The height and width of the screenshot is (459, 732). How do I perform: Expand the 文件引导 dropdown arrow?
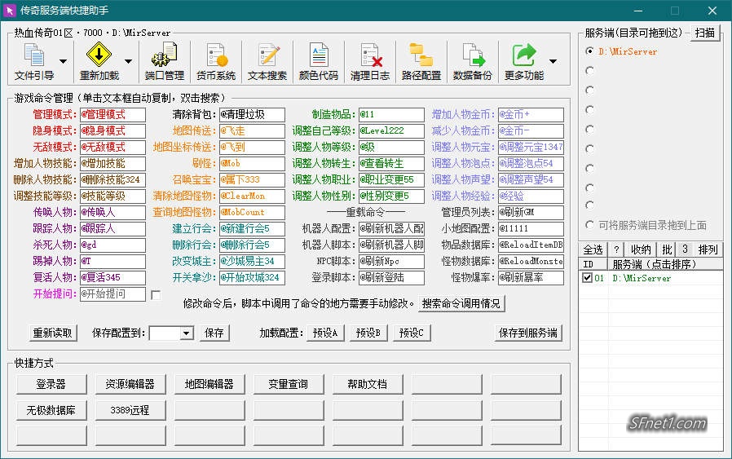63,62
